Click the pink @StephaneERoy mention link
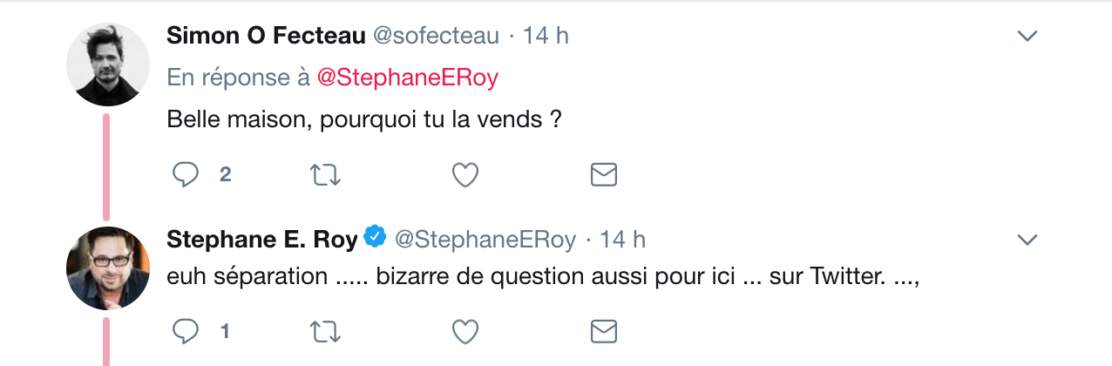The height and width of the screenshot is (366, 1112). pos(407,78)
